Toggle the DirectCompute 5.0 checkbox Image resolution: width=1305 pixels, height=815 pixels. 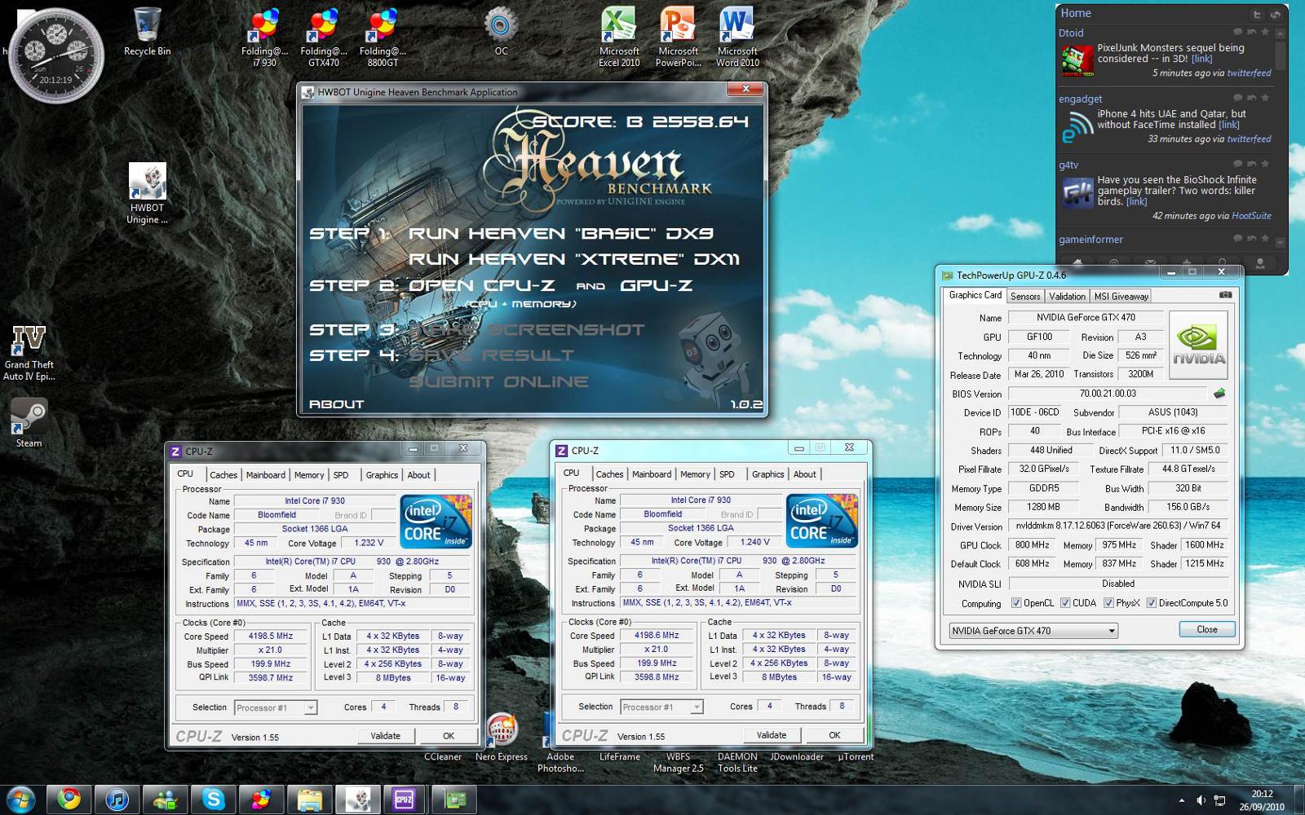point(1152,603)
